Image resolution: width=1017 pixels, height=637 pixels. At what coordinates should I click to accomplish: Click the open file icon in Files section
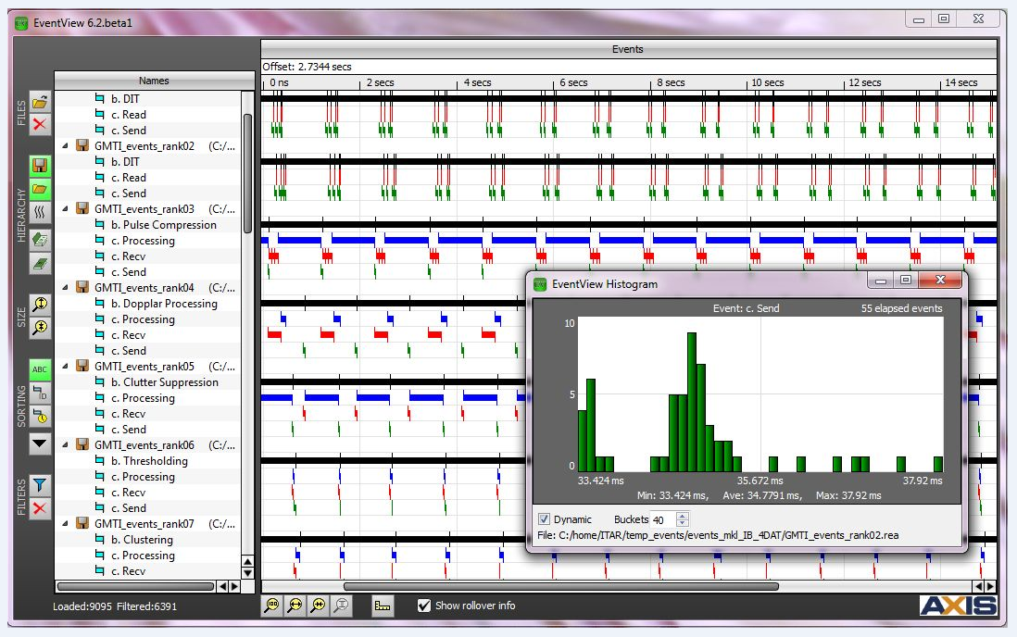pos(40,102)
